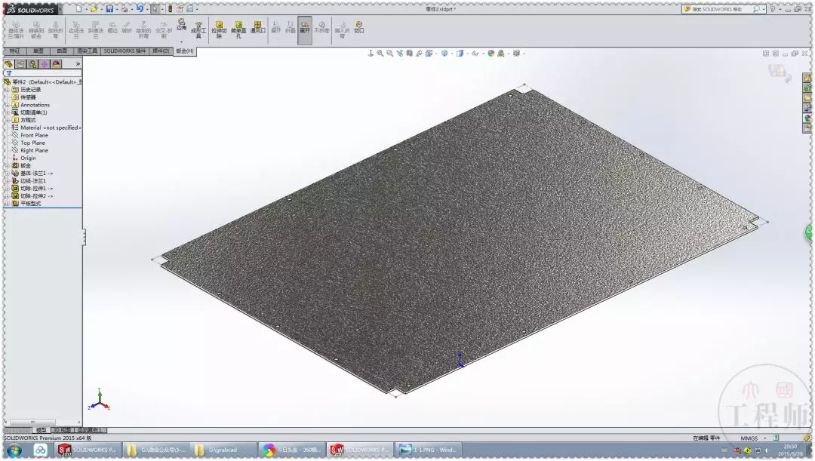Viewport: 815px width, 461px height.
Task: Select Top Plane in feature tree
Action: pyautogui.click(x=32, y=143)
